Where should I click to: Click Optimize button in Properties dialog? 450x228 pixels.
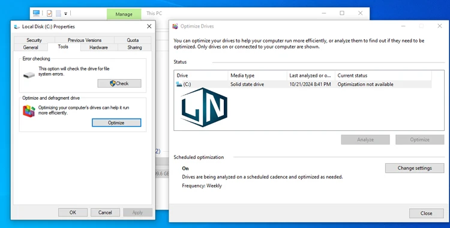coord(116,122)
